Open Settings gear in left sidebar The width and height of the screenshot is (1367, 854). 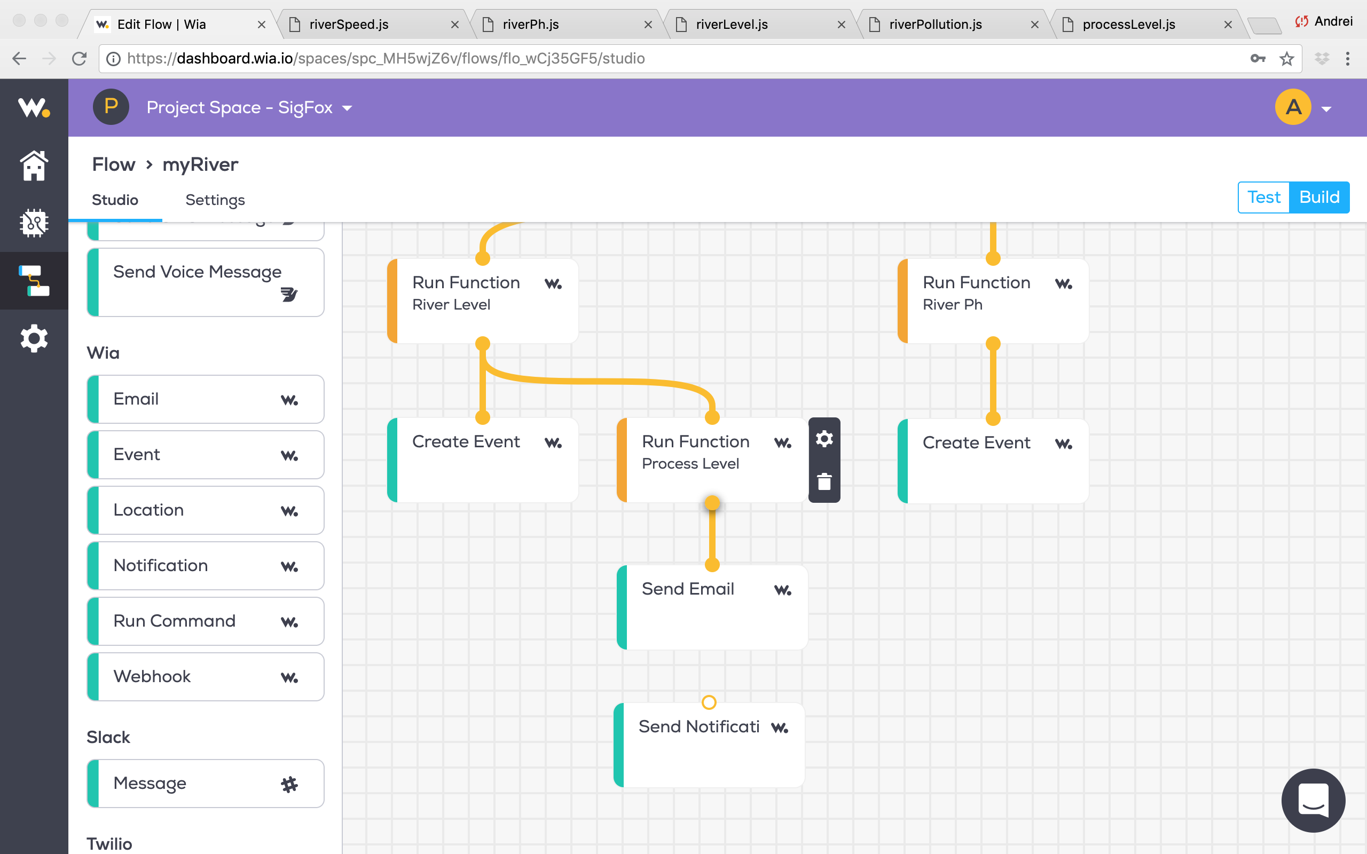(34, 338)
